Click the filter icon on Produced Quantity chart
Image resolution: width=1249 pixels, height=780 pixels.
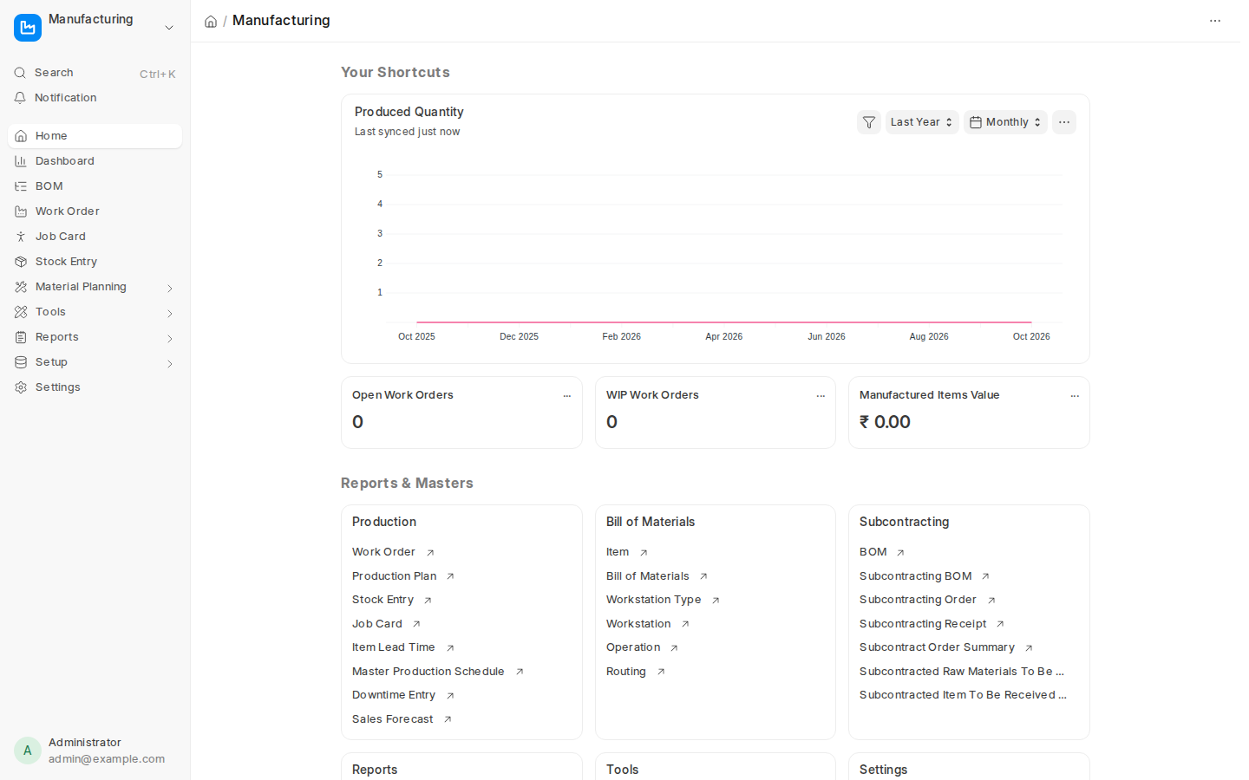coord(869,122)
